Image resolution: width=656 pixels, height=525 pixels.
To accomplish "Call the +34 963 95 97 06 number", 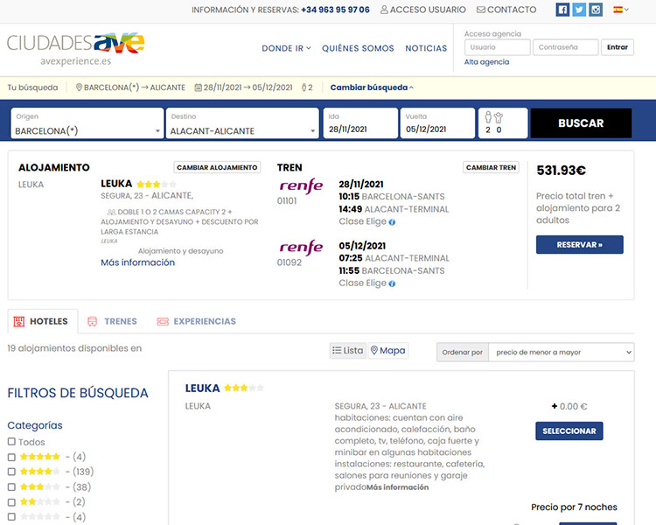I will click(x=335, y=10).
